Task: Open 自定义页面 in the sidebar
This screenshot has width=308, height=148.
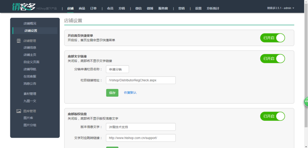Action: 31,62
